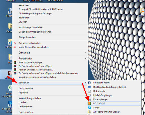This screenshot has width=145, height=115.
Task: Click the Dokumente icon in Senden an
Action: click(89, 91)
